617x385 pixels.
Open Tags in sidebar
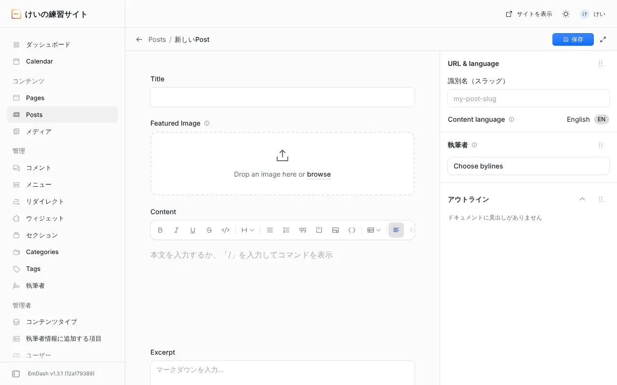pos(63,269)
